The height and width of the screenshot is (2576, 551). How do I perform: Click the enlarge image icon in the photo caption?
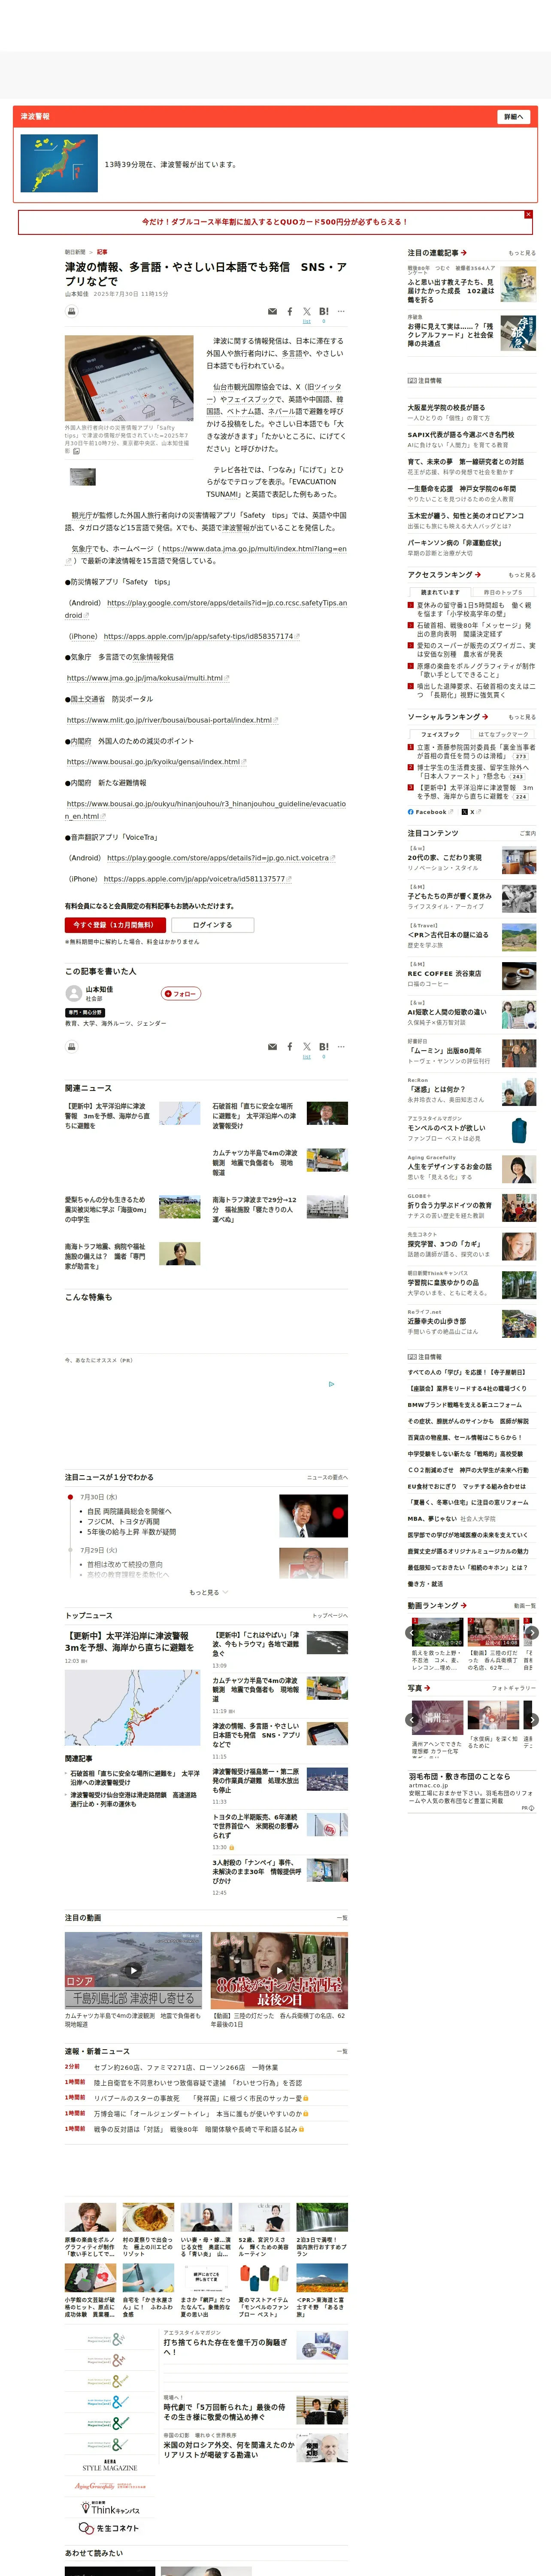[76, 451]
